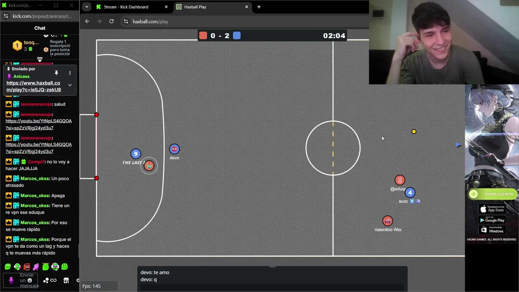Viewport: 519px width, 292px height.
Task: Click the Download for Windows badge
Action: pos(492,230)
